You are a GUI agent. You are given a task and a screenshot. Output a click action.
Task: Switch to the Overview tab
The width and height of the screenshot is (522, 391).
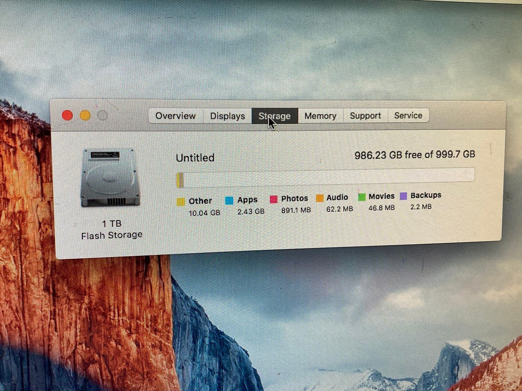pos(176,116)
